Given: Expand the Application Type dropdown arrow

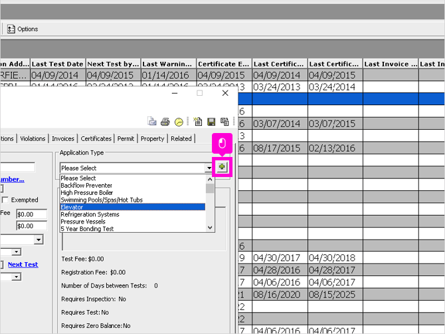Looking at the screenshot, I should [209, 168].
